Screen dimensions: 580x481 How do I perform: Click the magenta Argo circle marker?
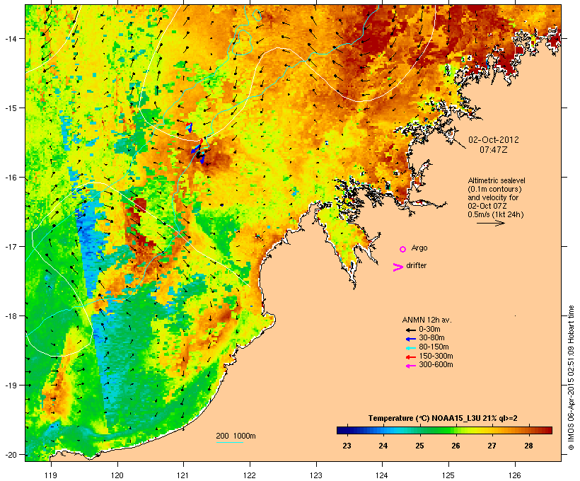coord(403,250)
